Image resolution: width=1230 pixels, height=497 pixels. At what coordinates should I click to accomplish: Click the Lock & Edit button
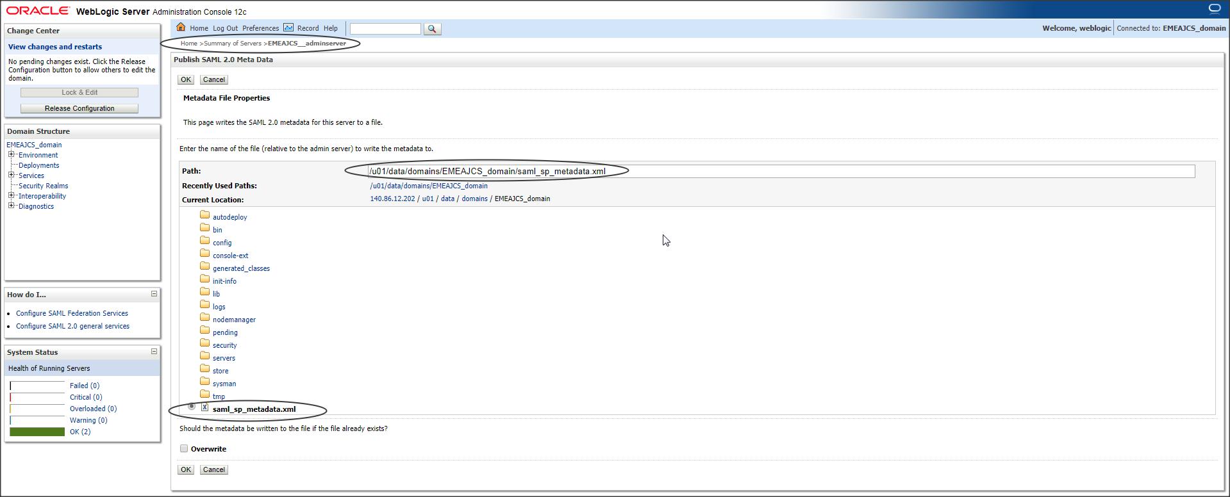click(x=79, y=92)
